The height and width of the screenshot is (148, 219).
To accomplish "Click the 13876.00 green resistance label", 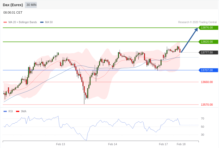I will 208,27.
